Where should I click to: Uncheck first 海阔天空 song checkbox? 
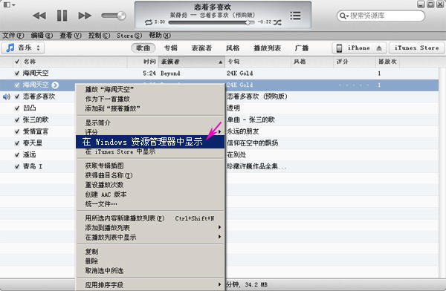pos(17,73)
